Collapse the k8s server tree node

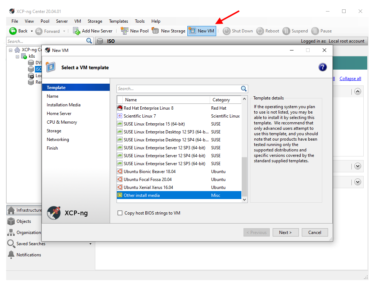17,57
